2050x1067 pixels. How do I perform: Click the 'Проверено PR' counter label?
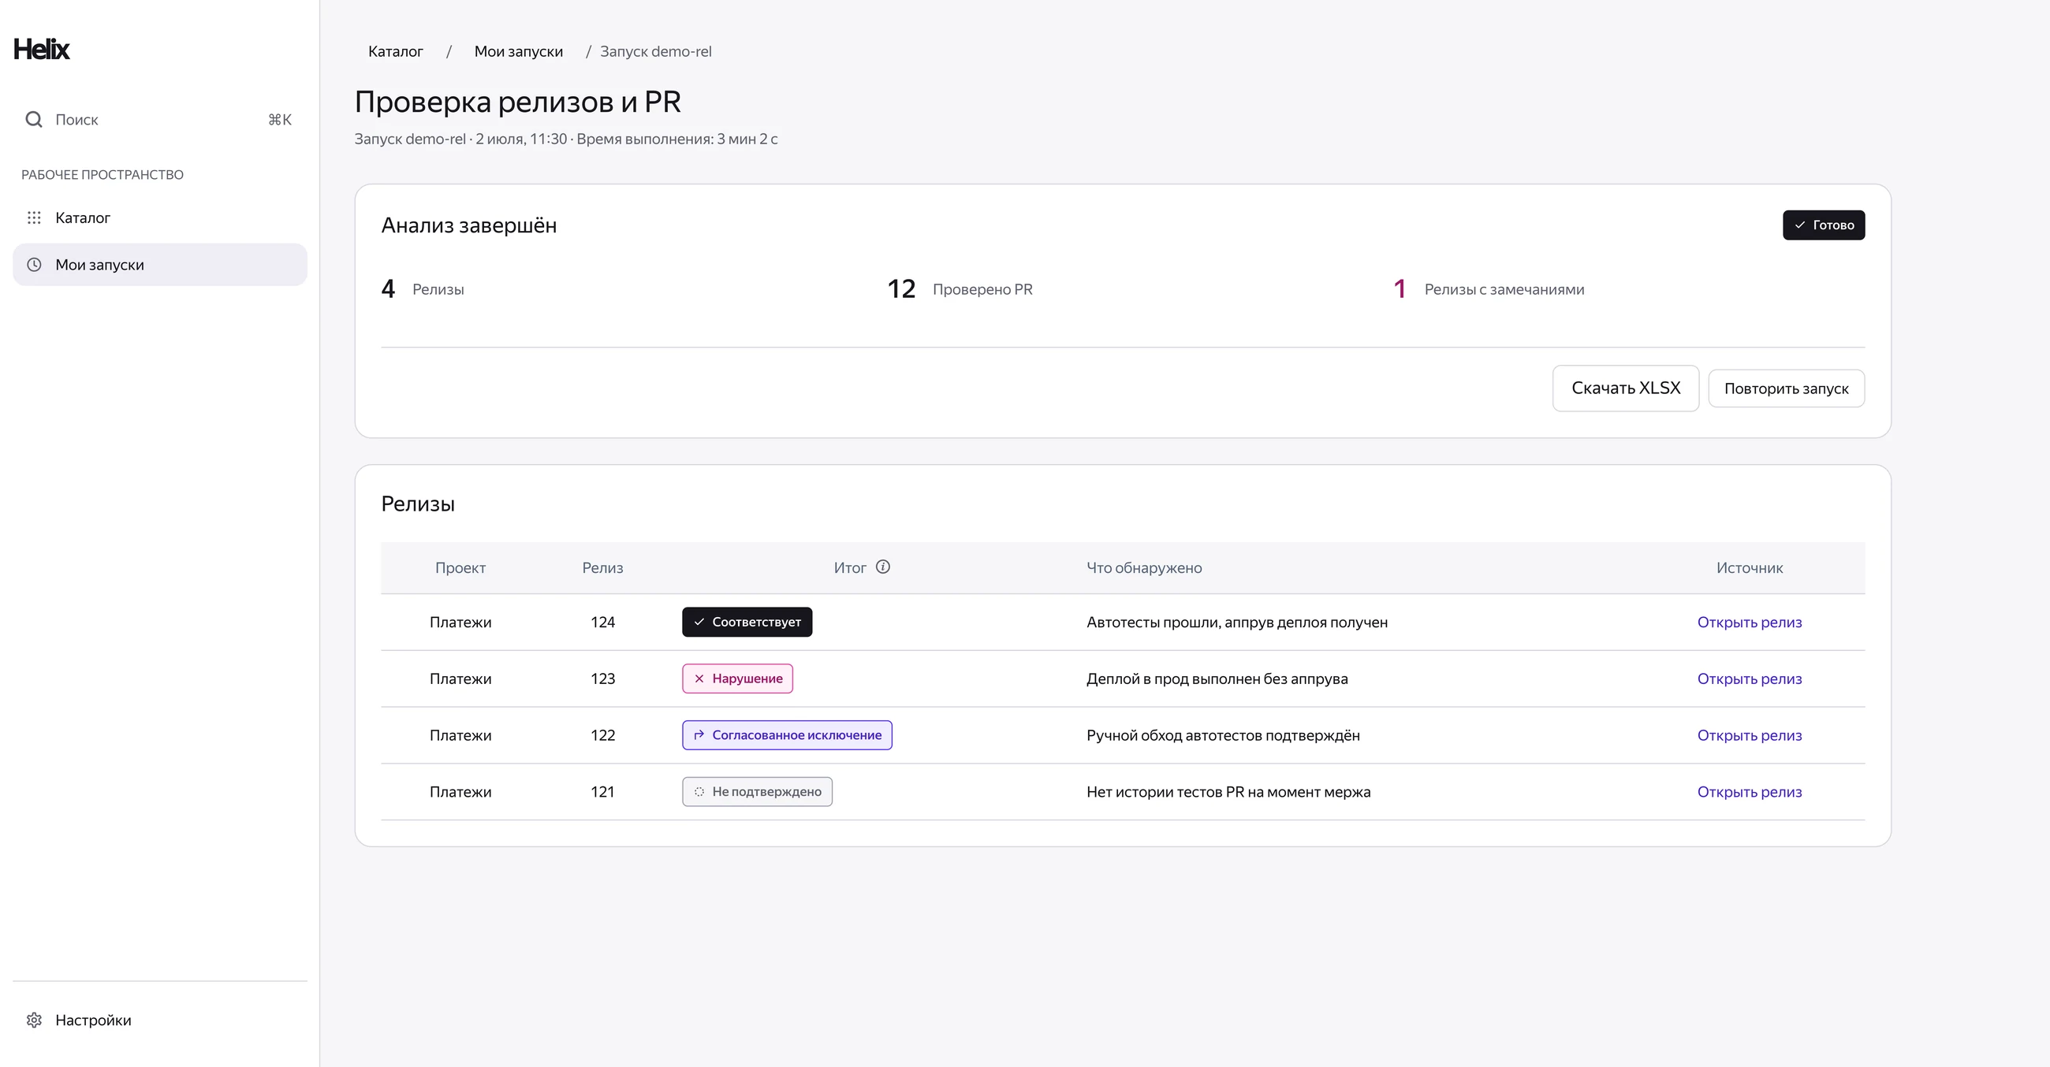click(x=982, y=289)
